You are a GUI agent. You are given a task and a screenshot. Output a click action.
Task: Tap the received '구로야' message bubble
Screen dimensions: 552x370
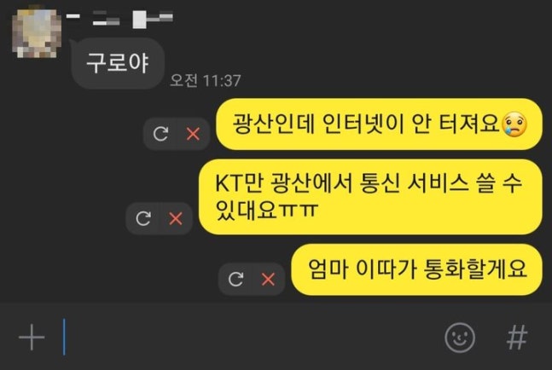(118, 63)
